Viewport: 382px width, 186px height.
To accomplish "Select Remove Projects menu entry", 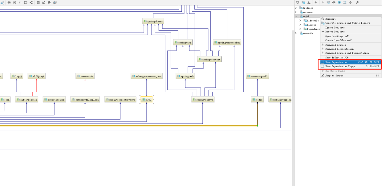I will (x=351, y=32).
